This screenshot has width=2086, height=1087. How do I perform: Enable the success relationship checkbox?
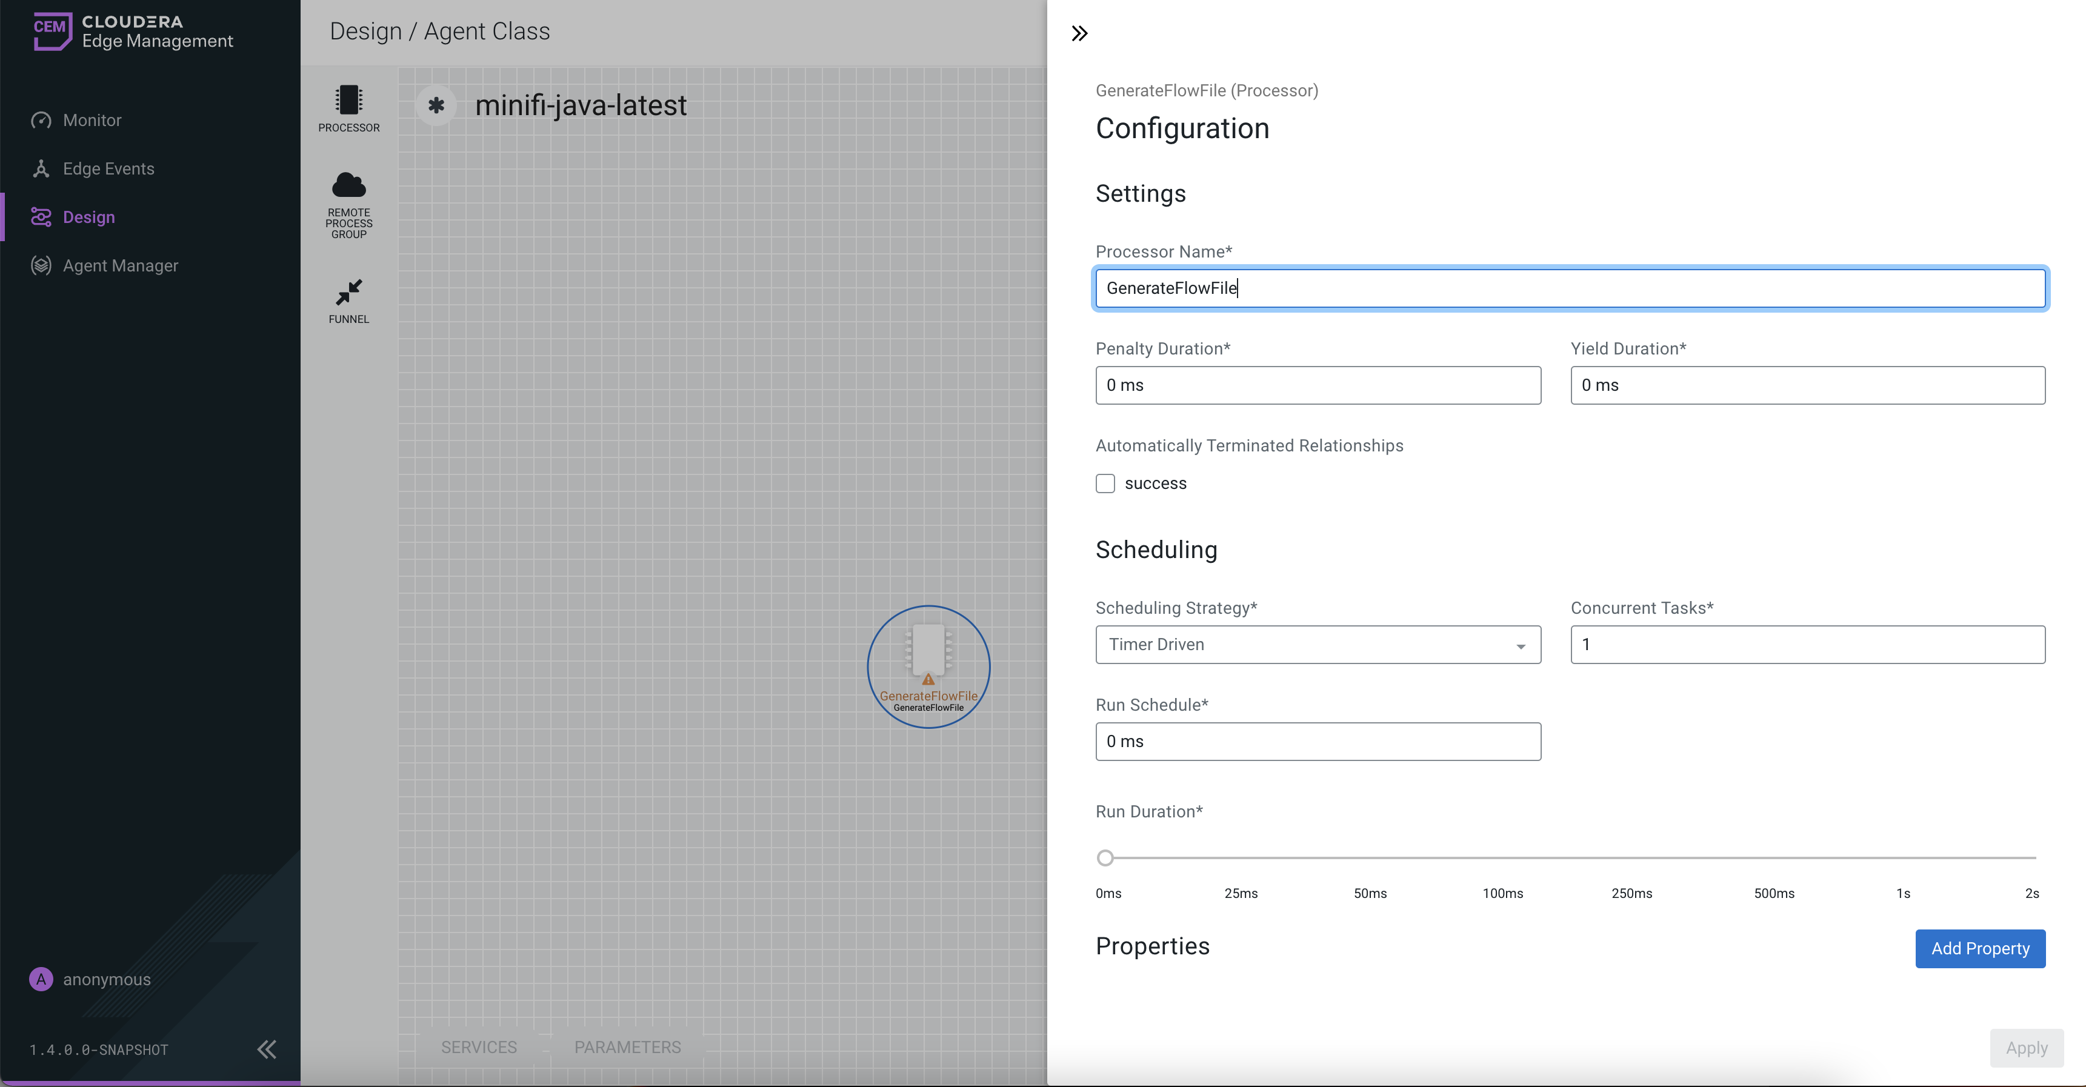coord(1105,483)
